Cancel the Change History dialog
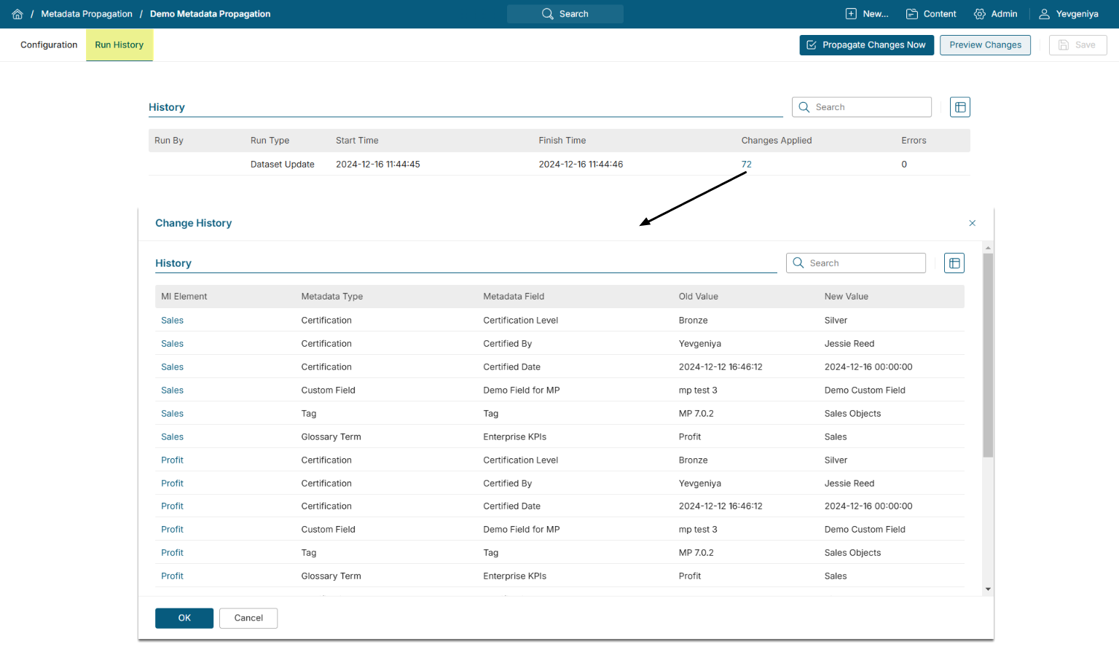This screenshot has height=671, width=1119. [x=248, y=618]
